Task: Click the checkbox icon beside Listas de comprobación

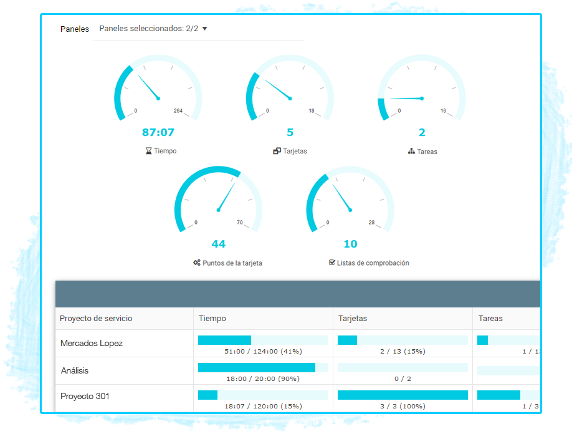Action: point(331,262)
